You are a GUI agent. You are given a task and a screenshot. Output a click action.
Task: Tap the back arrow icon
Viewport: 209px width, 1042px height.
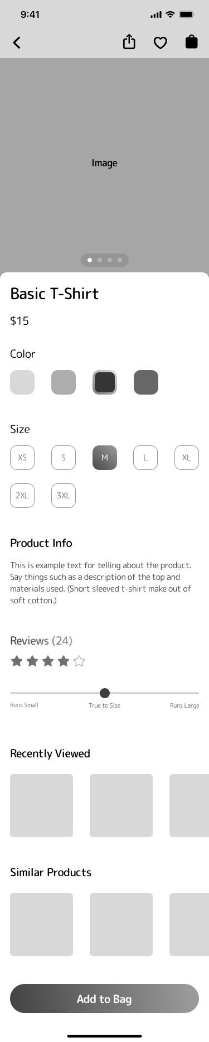coord(17,42)
